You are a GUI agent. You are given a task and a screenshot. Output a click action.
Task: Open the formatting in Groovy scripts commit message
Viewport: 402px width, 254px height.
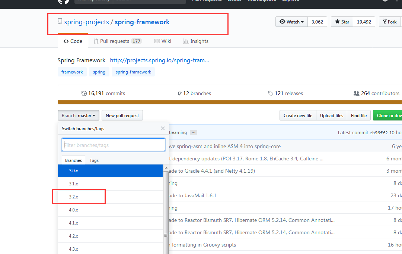point(202,245)
